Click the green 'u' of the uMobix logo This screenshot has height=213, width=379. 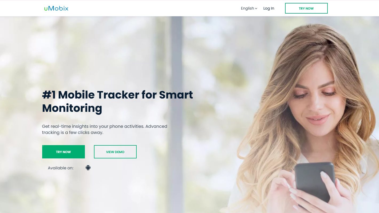click(46, 9)
